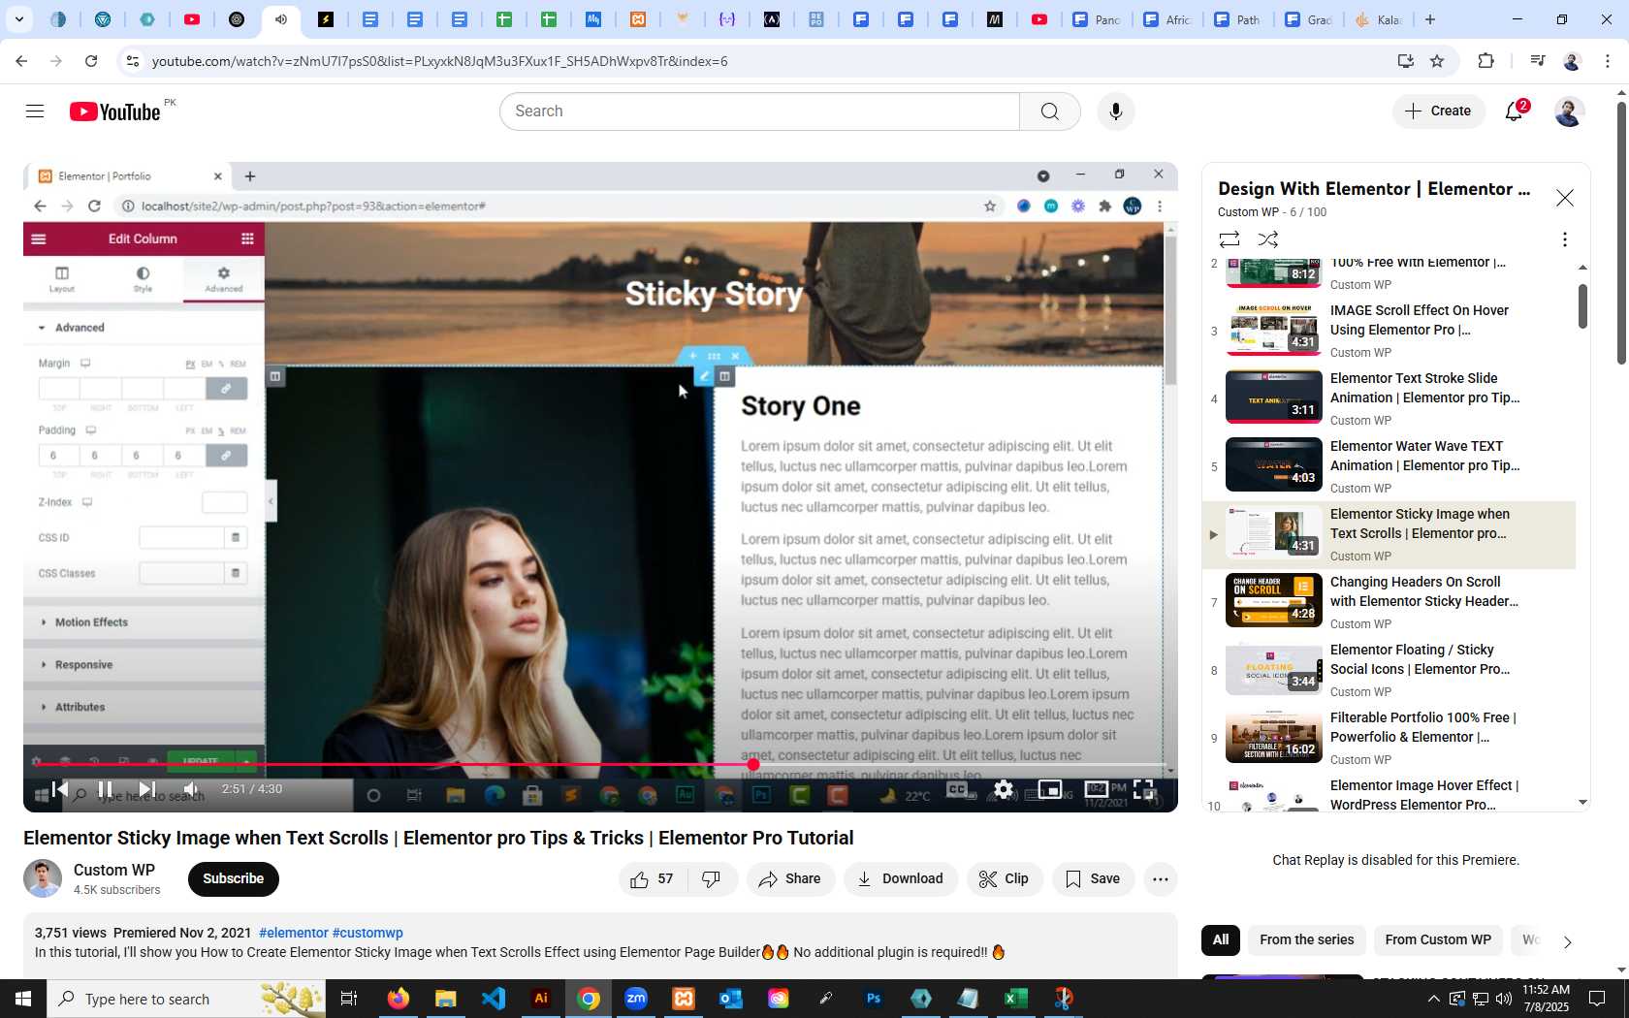
Task: Open the Custom WP channel avatar
Action: (43, 879)
